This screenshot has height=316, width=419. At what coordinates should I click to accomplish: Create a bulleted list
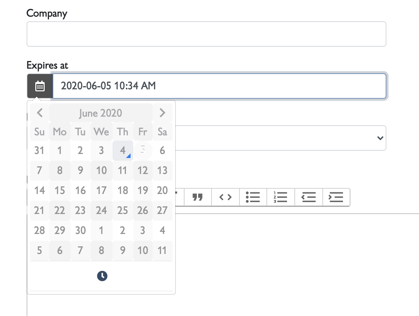click(253, 197)
